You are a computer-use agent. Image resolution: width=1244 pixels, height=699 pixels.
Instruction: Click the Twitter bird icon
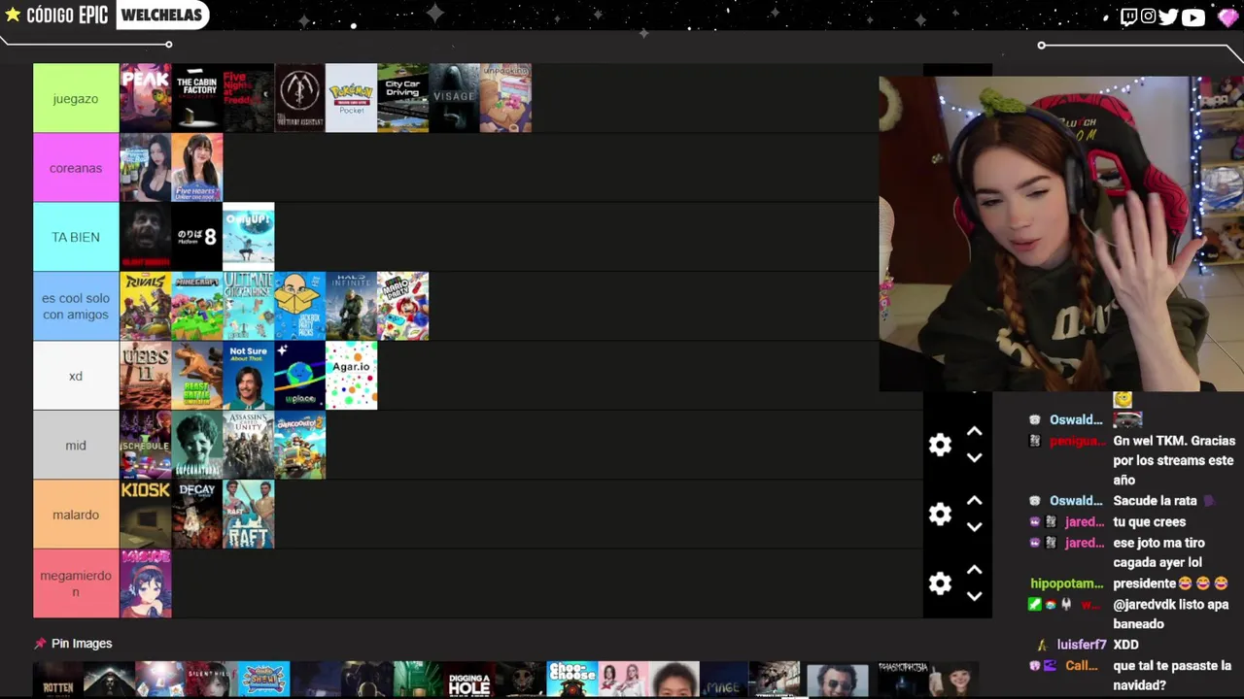[x=1168, y=17]
